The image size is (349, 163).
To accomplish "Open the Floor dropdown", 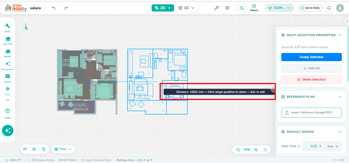I will 63,149.
